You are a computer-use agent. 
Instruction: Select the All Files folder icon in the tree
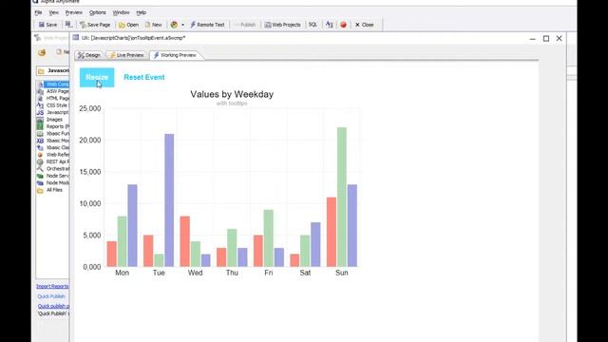40,190
